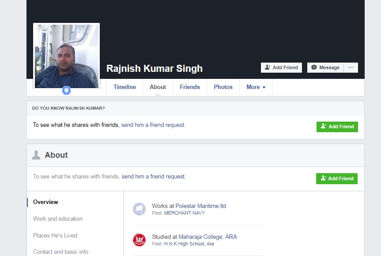Click the workplace flag icon
The height and width of the screenshot is (256, 381).
coord(139,209)
